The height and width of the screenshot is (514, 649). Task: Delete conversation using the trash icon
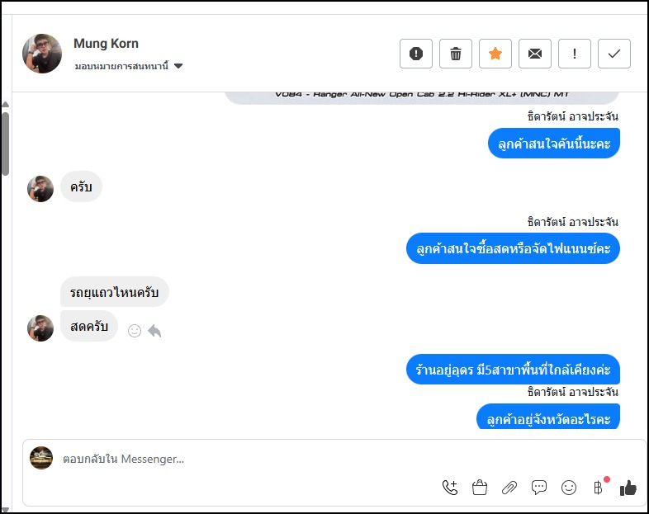(x=456, y=54)
